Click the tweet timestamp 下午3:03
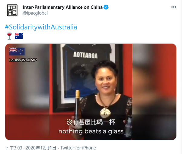 point(14,148)
